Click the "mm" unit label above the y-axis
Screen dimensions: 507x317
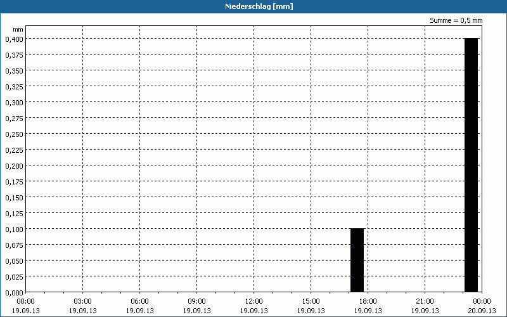click(x=18, y=29)
